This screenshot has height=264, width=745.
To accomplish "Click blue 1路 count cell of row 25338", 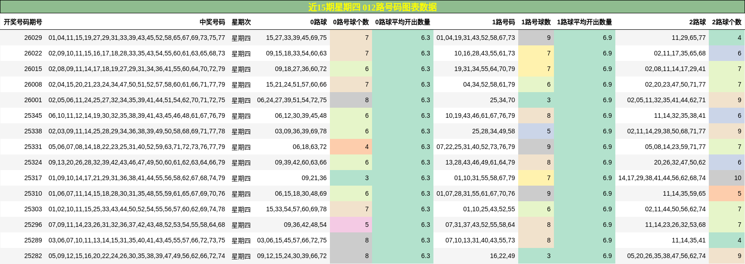I will coord(536,131).
